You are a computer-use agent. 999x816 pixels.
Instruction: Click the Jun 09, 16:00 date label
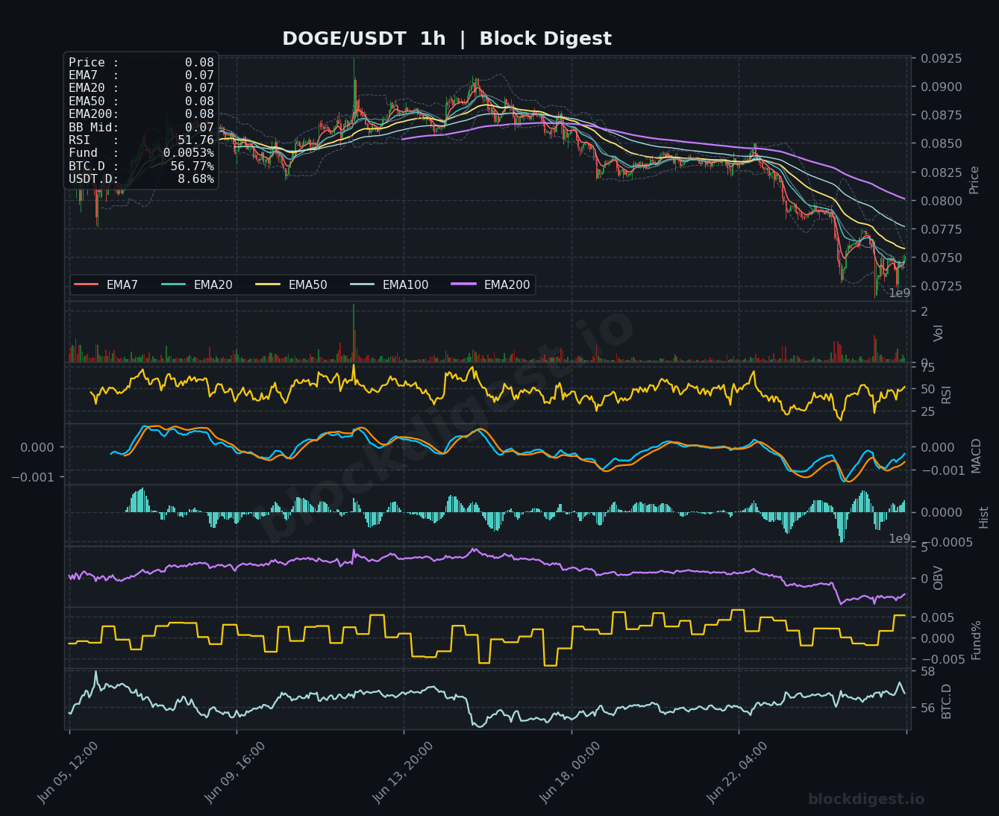(234, 773)
